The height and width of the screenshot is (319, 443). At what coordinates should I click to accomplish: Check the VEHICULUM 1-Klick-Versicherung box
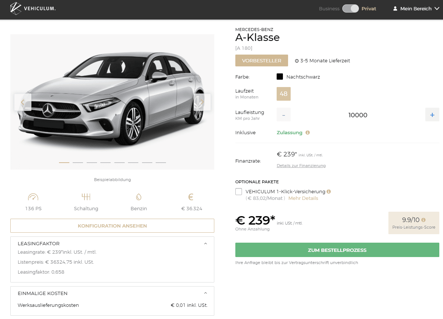[239, 192]
